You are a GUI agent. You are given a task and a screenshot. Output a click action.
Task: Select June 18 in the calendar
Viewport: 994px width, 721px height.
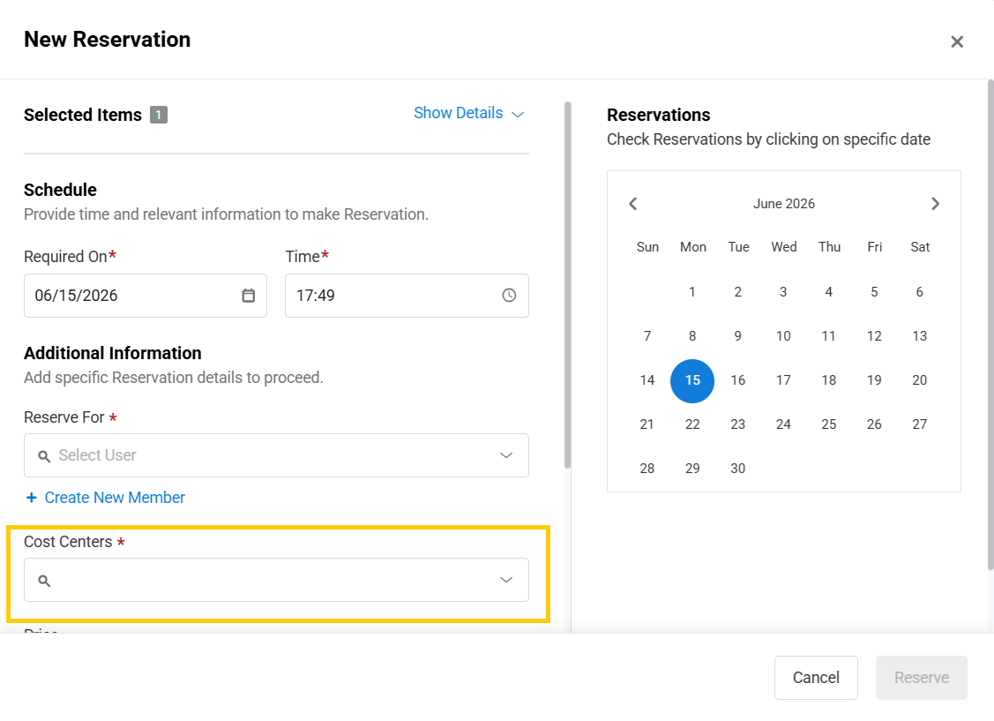(828, 380)
